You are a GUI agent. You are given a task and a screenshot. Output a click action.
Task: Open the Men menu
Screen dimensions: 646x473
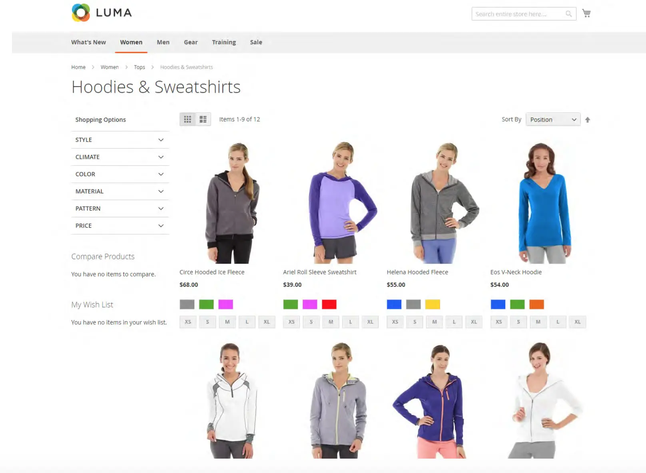coord(163,42)
